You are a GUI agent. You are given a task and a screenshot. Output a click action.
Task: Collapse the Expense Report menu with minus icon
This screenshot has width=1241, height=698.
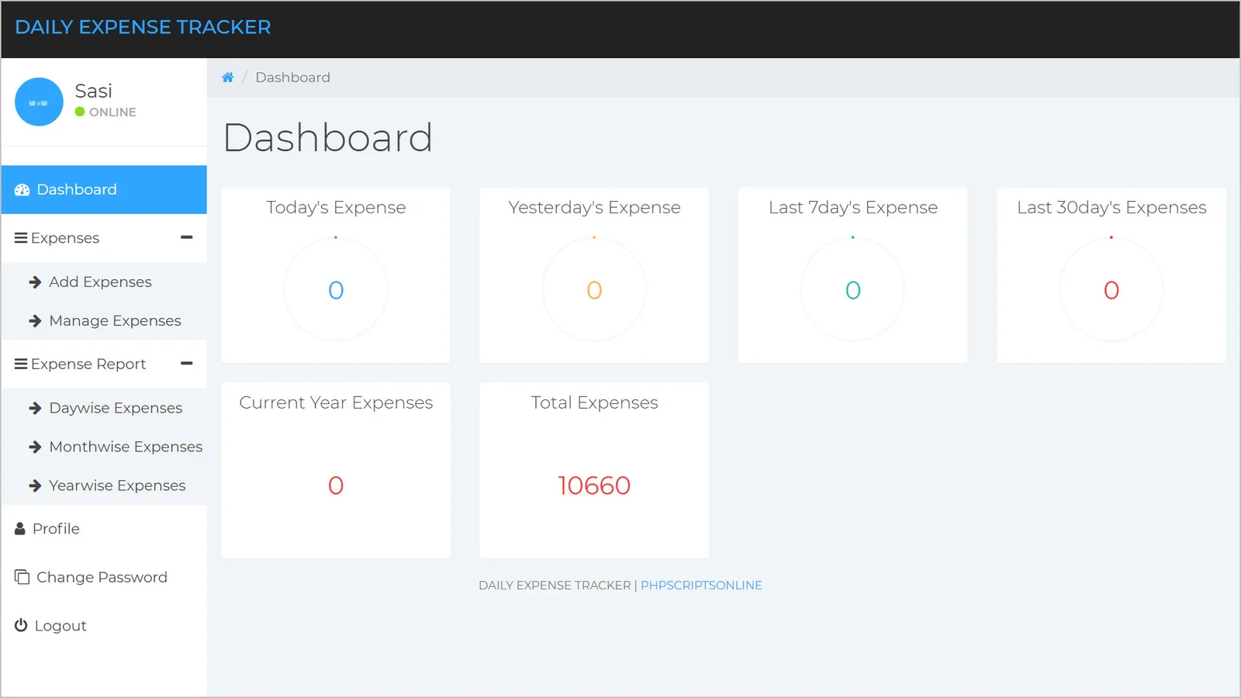(186, 363)
